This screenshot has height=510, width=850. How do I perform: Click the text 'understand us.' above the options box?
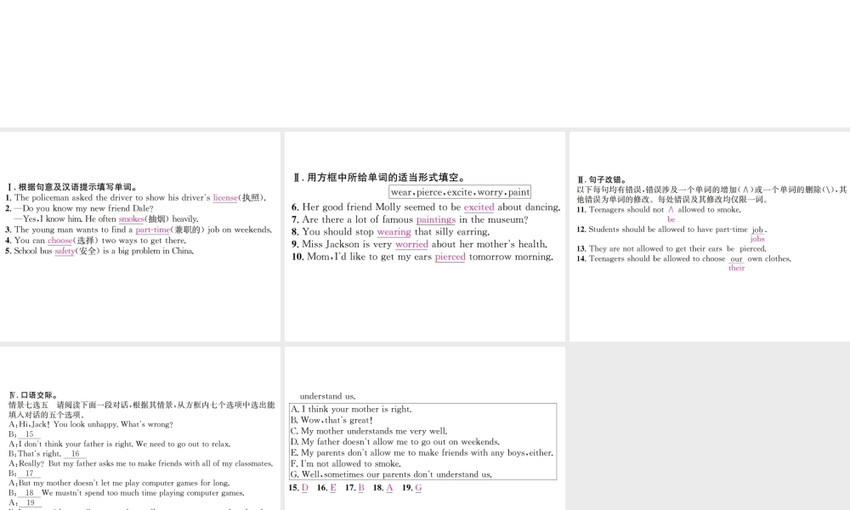pos(328,396)
